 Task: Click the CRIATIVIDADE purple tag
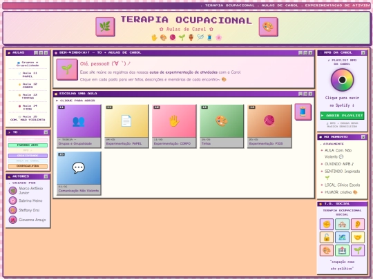28,156
